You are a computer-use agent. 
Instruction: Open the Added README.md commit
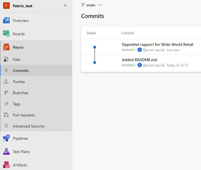coord(139,60)
